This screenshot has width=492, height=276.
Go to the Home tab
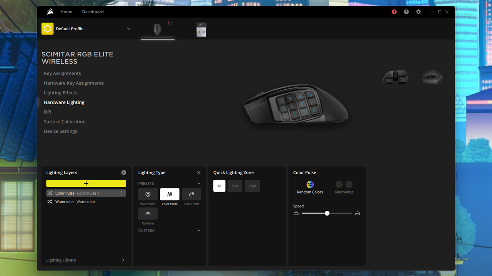[x=66, y=12]
